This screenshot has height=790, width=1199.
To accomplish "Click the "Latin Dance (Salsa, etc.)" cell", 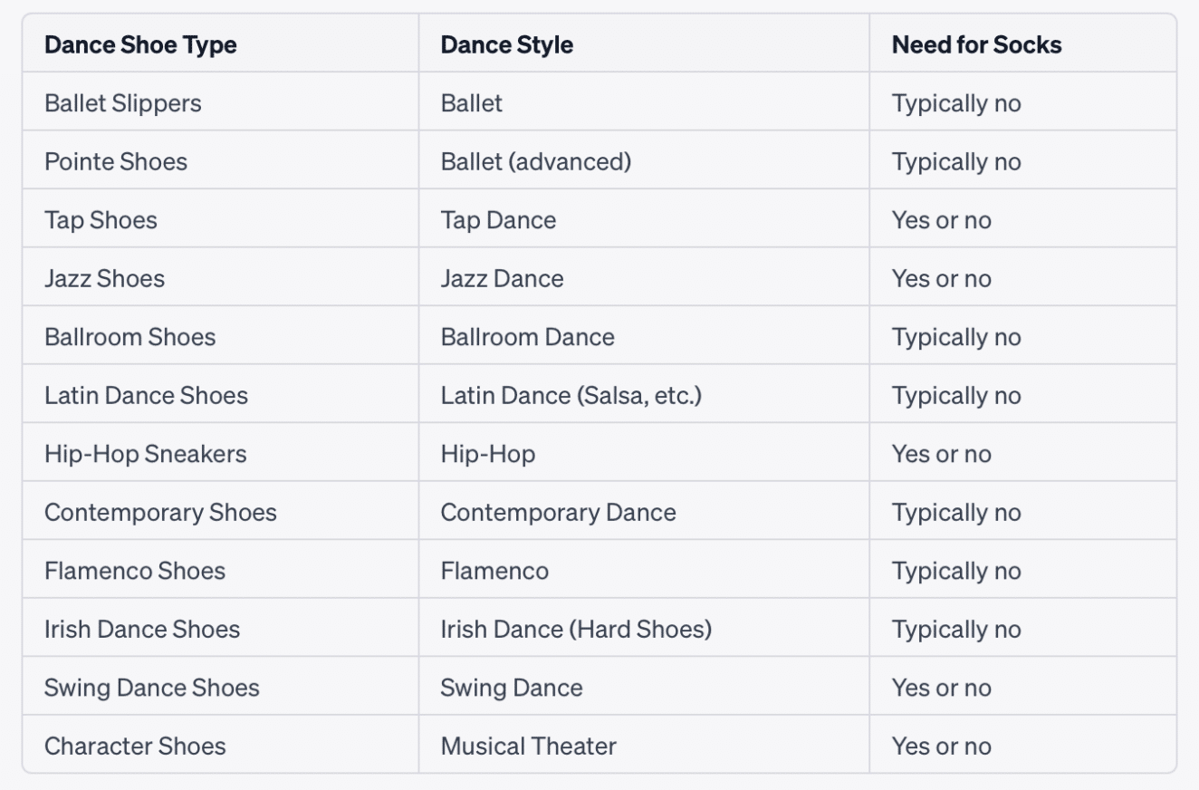I will pyautogui.click(x=571, y=396).
